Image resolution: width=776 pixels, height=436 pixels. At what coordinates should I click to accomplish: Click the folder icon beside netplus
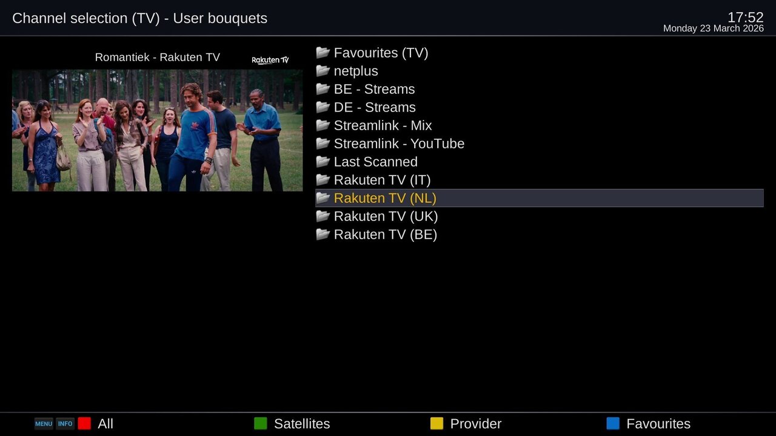click(x=323, y=71)
